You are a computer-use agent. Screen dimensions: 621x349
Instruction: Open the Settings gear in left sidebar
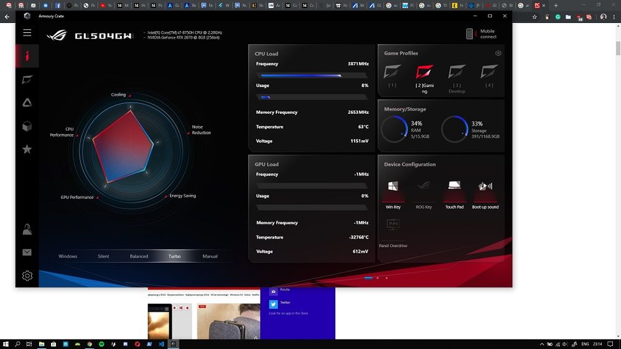tap(27, 276)
